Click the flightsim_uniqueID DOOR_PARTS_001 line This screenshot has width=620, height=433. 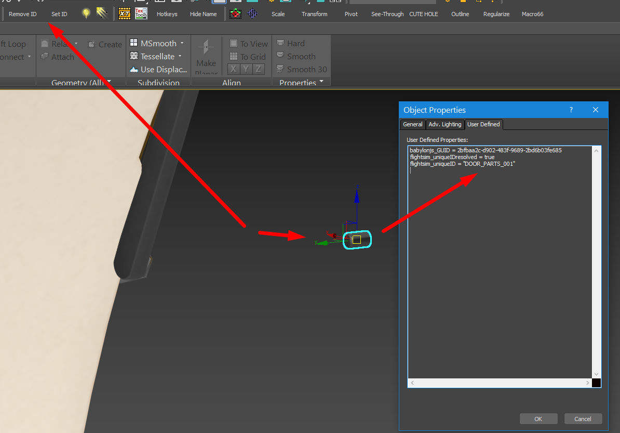pos(462,164)
